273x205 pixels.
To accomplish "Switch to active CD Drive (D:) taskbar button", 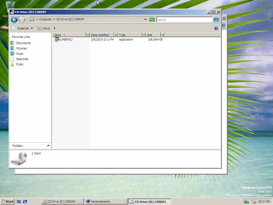I will click(x=149, y=202).
